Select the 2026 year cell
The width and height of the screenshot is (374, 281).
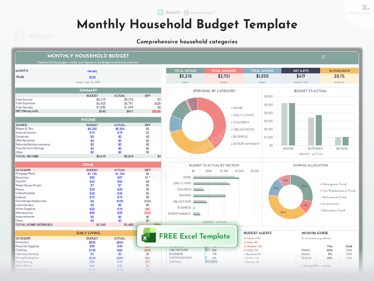92,77
